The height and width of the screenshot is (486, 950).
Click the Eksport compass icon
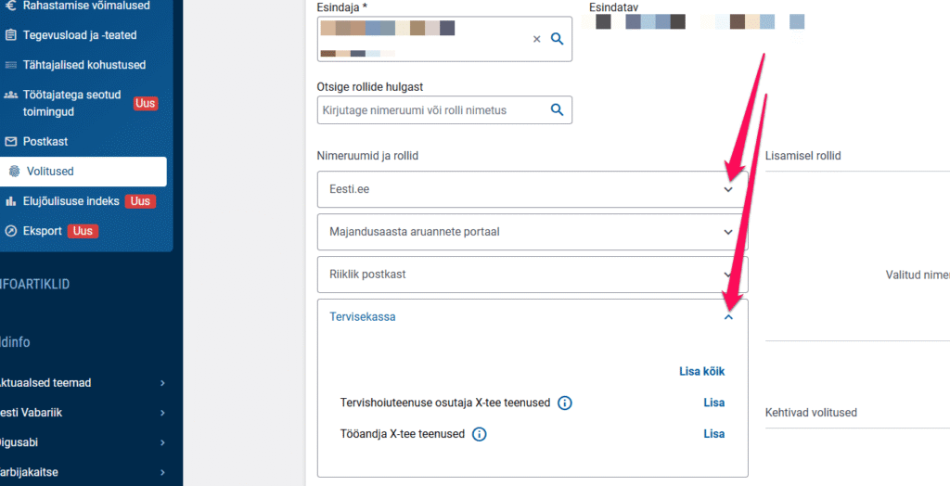coord(10,231)
